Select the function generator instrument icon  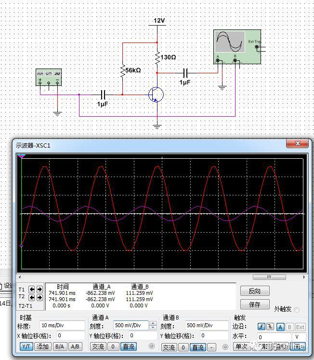(49, 77)
